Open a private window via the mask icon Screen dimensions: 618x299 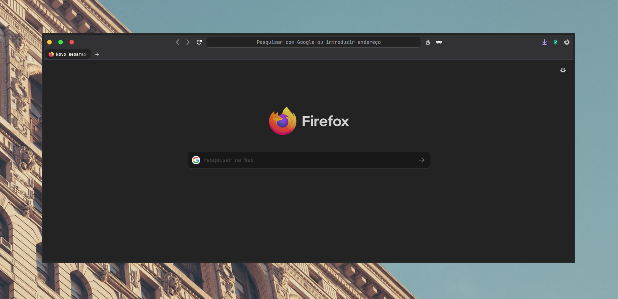(x=439, y=42)
